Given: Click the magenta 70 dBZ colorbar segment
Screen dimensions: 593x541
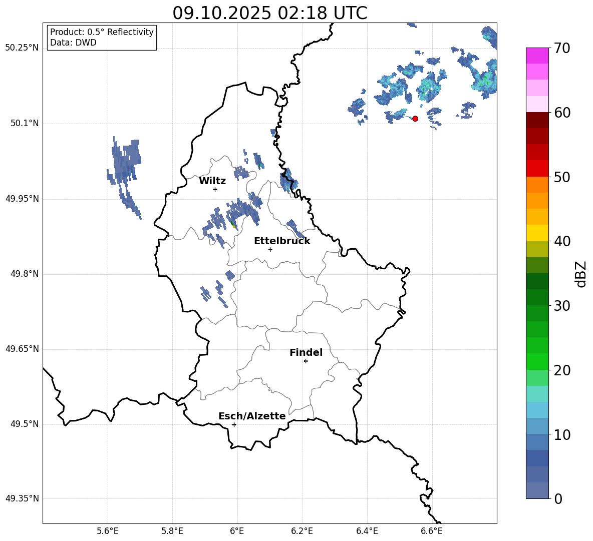Looking at the screenshot, I should tap(537, 56).
